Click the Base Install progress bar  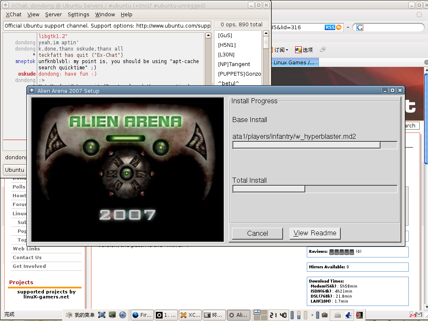point(315,145)
